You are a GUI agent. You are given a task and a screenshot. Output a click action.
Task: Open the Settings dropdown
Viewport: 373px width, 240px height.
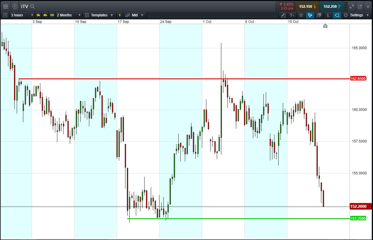pos(357,15)
